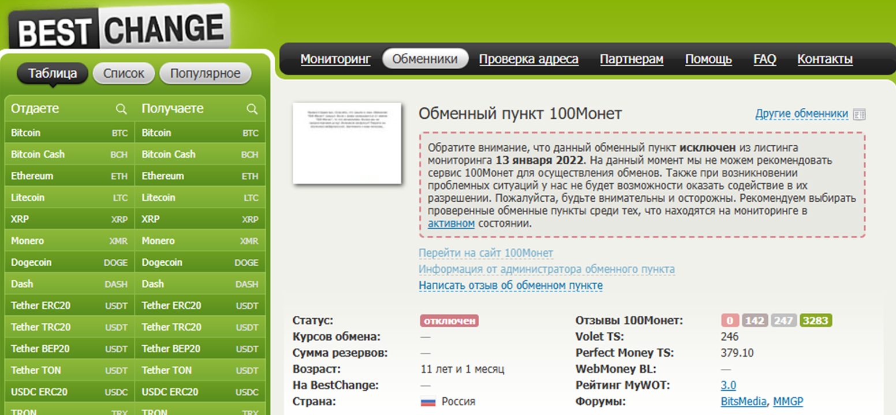Click the Получаете column header
The image size is (896, 415).
173,109
